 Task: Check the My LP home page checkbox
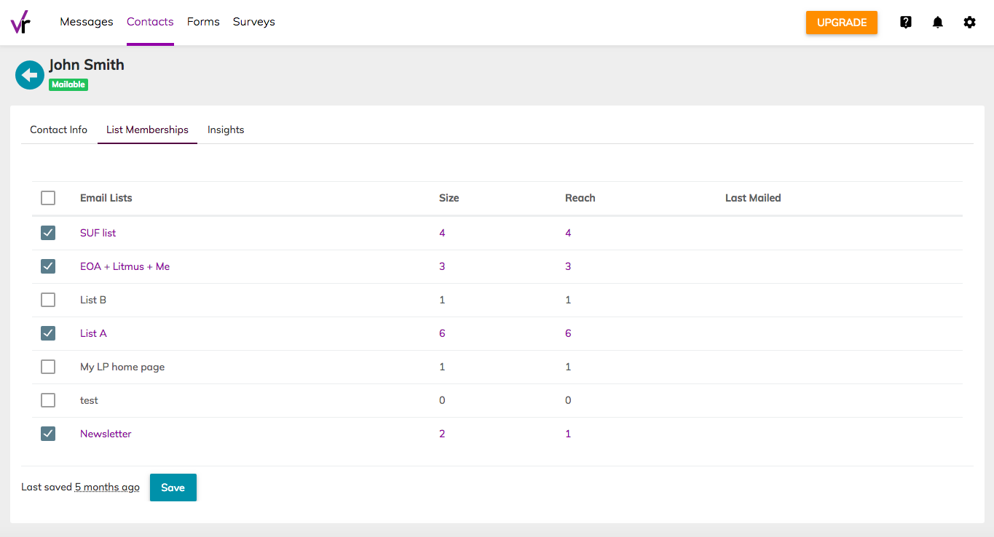(x=48, y=367)
